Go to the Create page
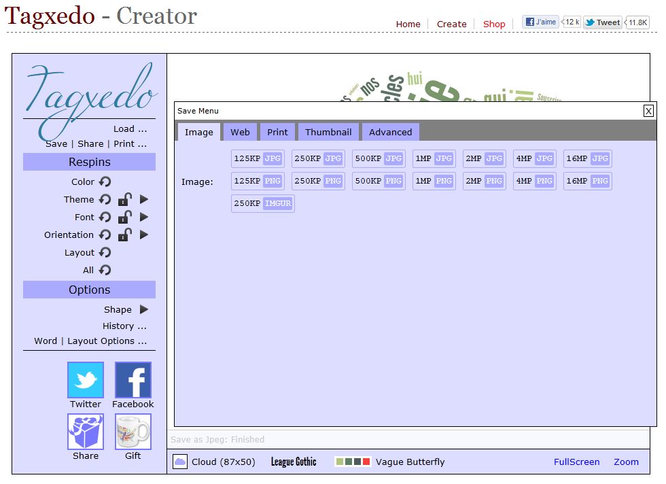Image resolution: width=666 pixels, height=484 pixels. point(451,24)
